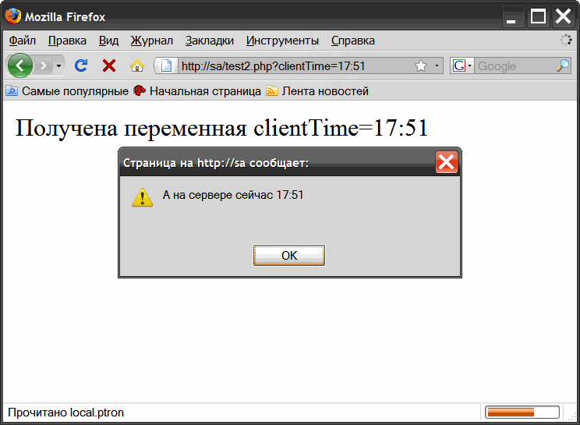
Task: Bookmark this page with the star icon
Action: tap(421, 66)
